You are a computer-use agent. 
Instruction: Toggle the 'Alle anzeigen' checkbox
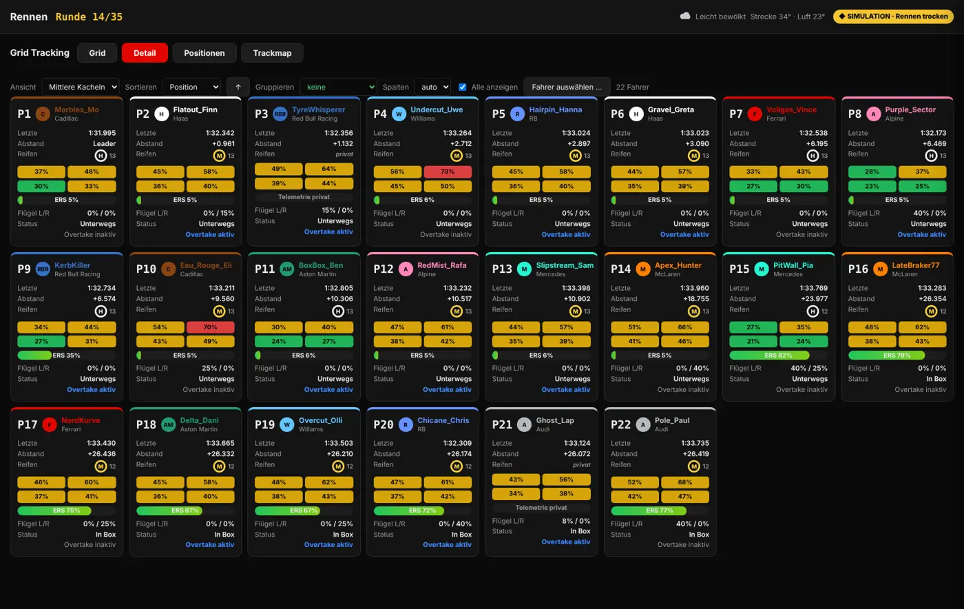(x=463, y=87)
